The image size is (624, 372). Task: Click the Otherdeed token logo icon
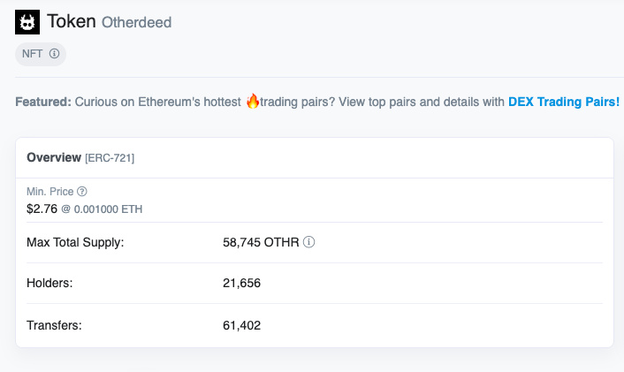(x=27, y=22)
